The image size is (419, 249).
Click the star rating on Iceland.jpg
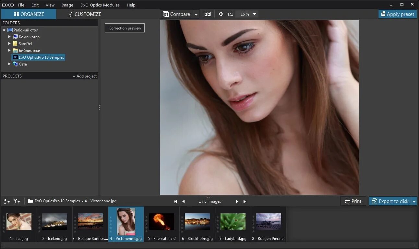tap(40, 224)
